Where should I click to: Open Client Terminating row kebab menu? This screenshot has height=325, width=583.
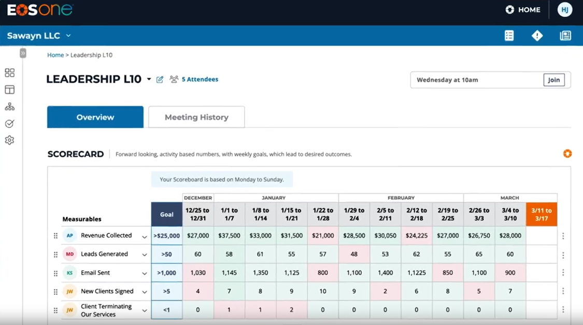pos(563,309)
